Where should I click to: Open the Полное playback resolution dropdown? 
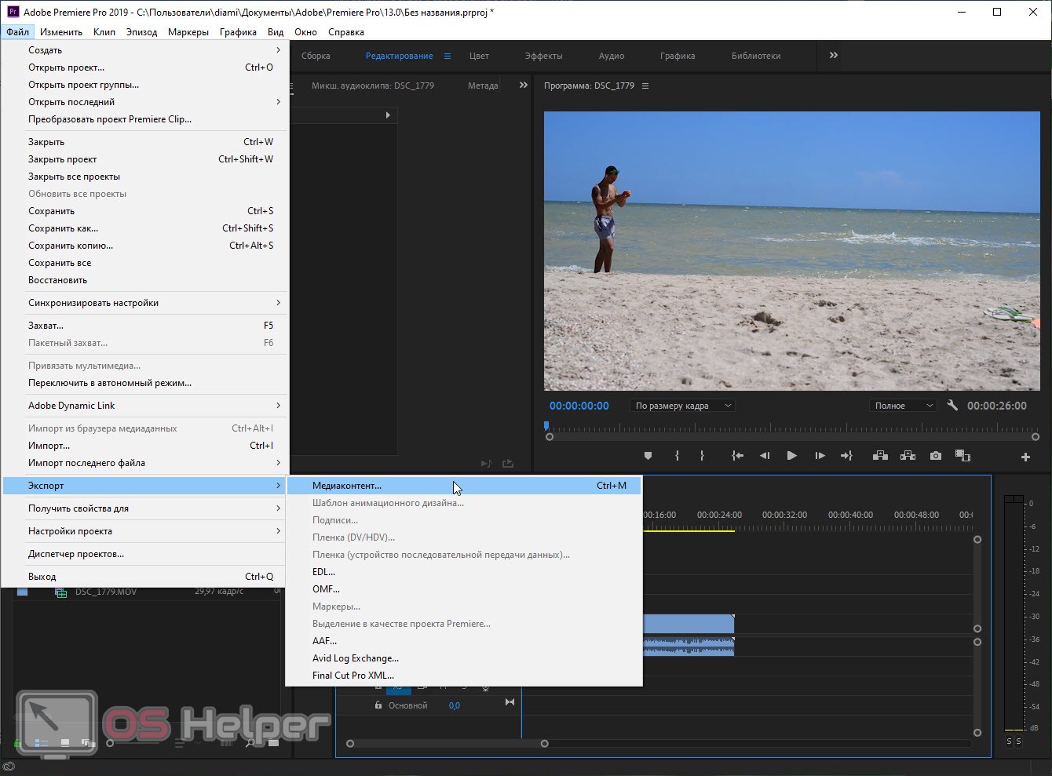pos(903,406)
